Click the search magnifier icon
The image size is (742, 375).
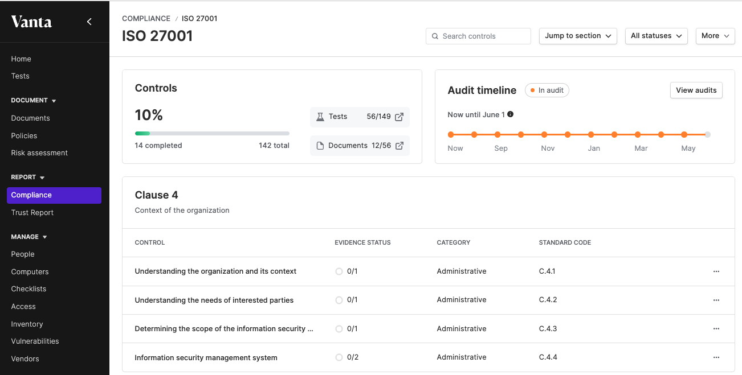(435, 36)
